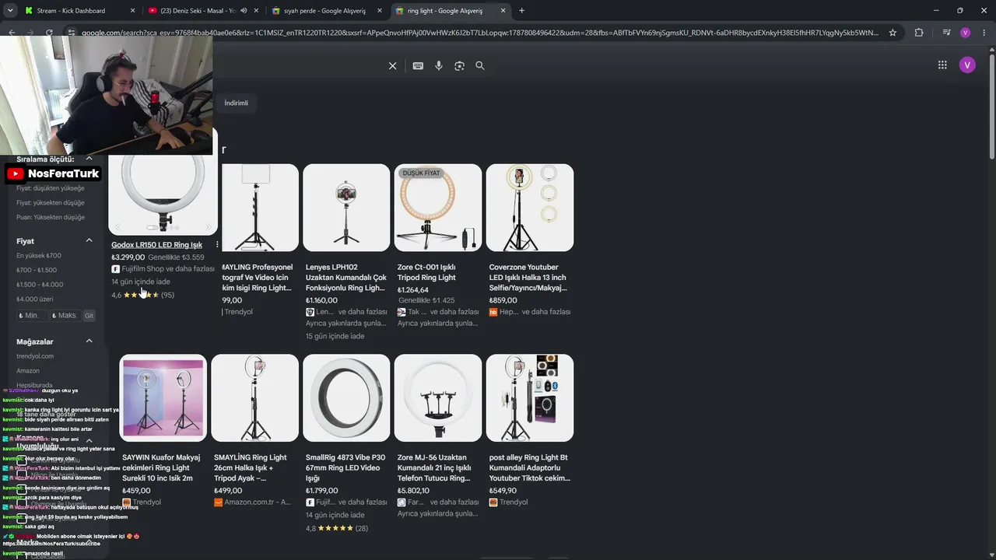Open SmallRig 4873 Vibe P30 title
The height and width of the screenshot is (560, 996).
pos(345,468)
